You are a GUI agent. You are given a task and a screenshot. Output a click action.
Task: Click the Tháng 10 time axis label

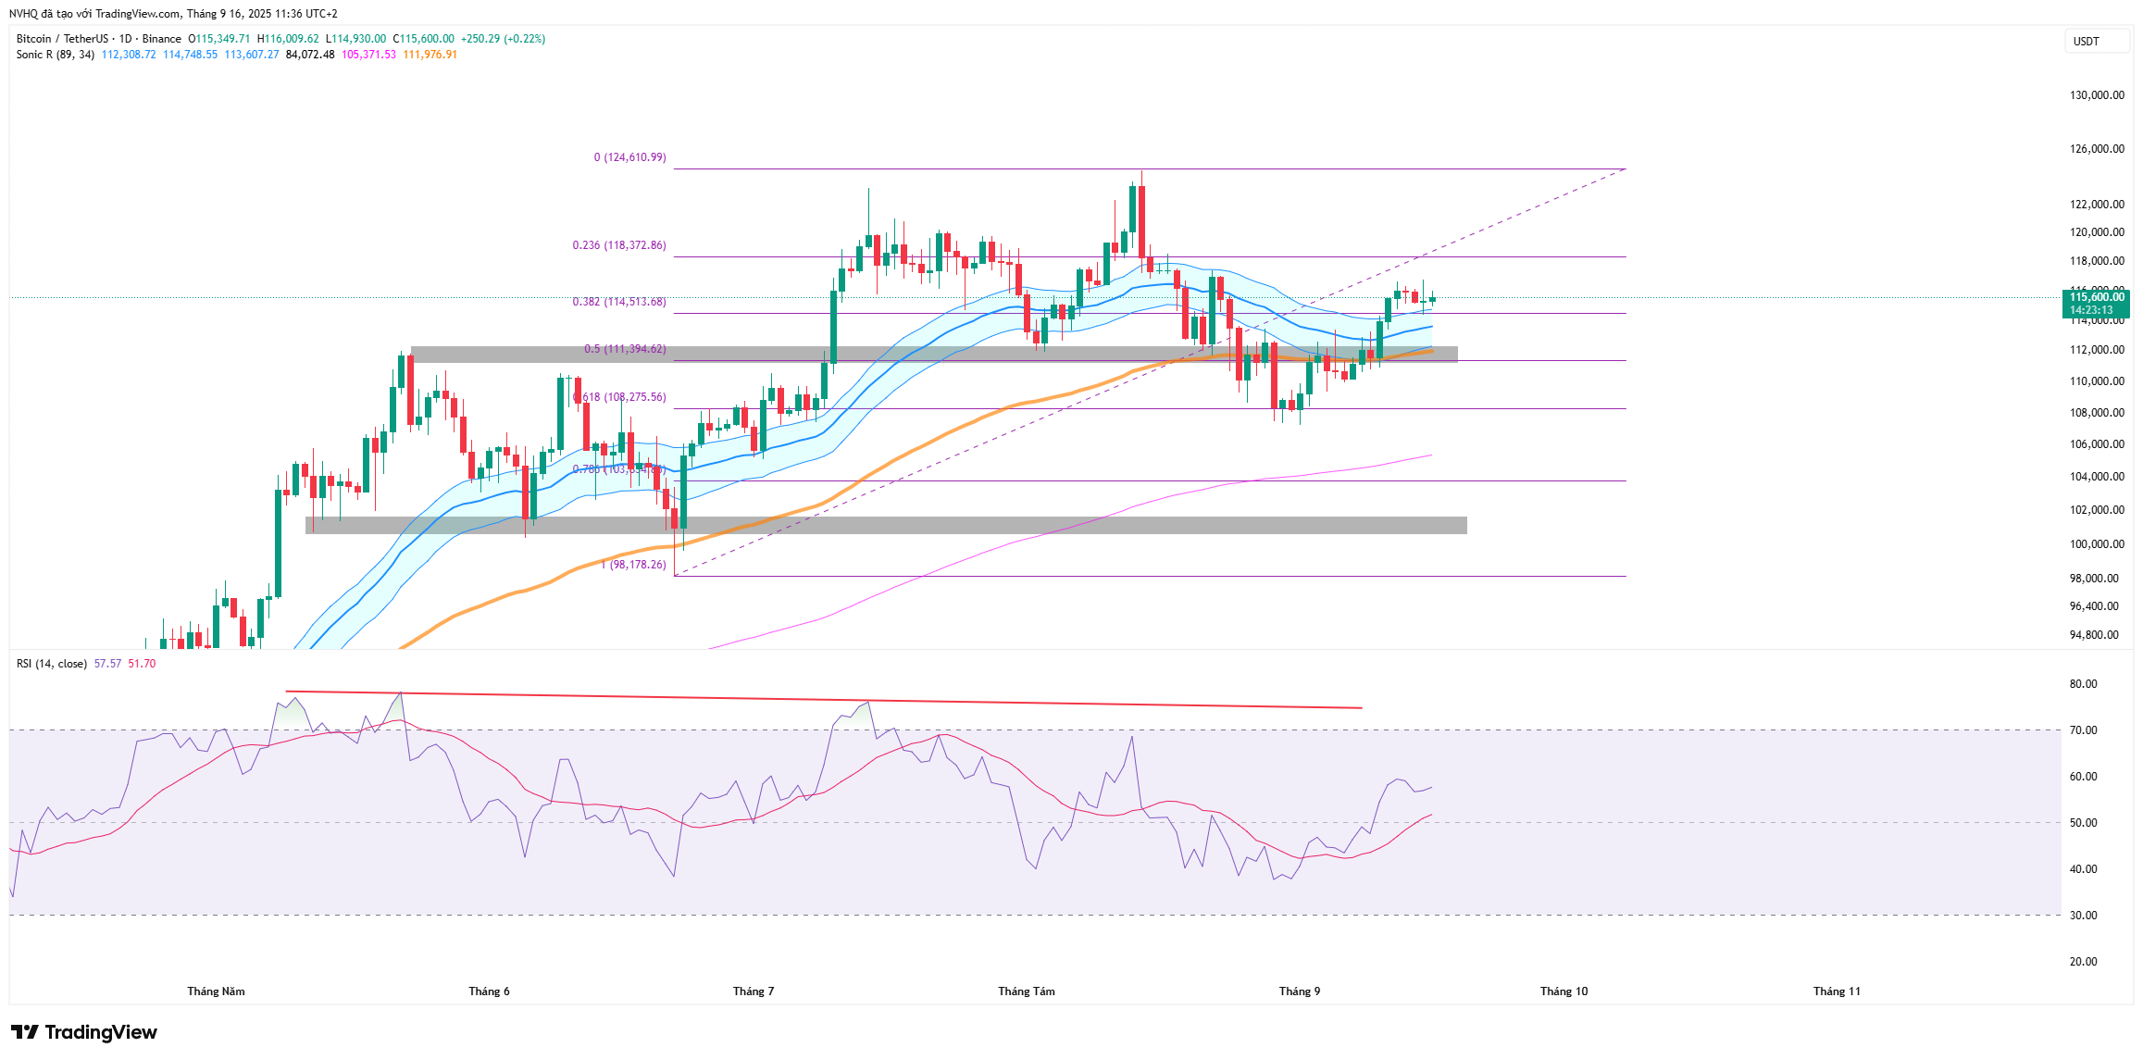tap(1564, 991)
